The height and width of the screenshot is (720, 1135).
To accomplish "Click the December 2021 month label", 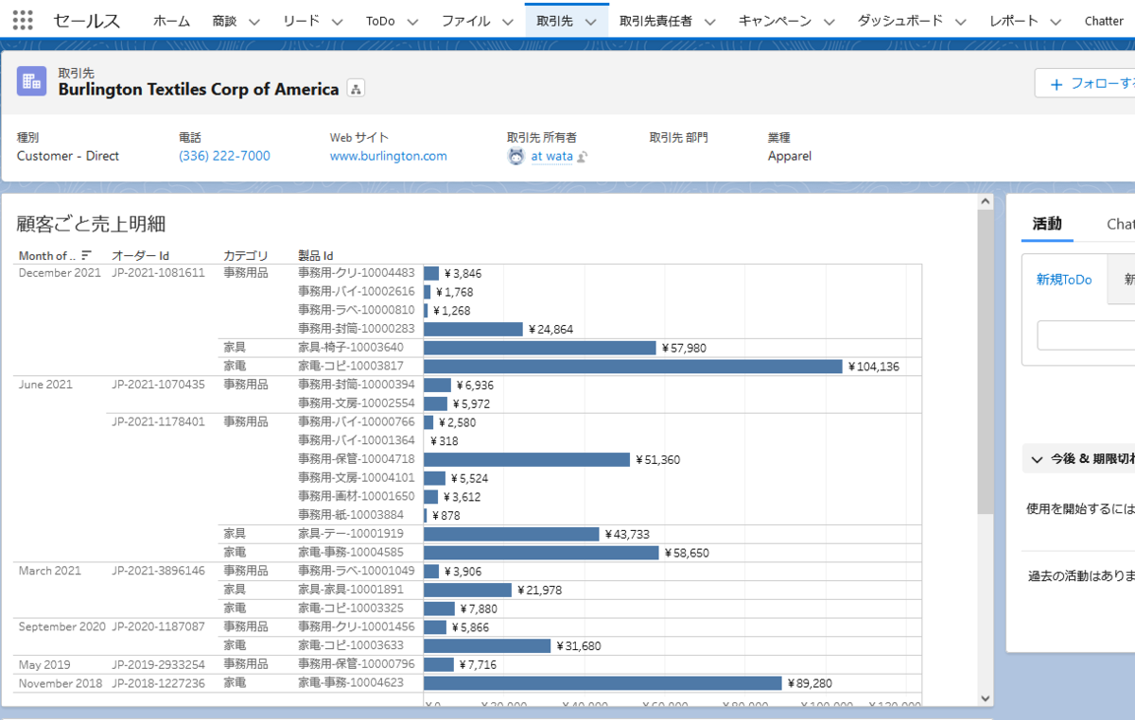I will [60, 273].
